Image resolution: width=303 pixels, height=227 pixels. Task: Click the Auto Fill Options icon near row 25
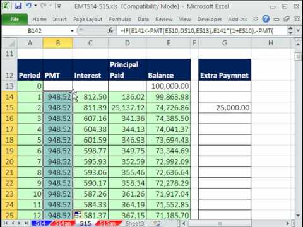pyautogui.click(x=78, y=214)
